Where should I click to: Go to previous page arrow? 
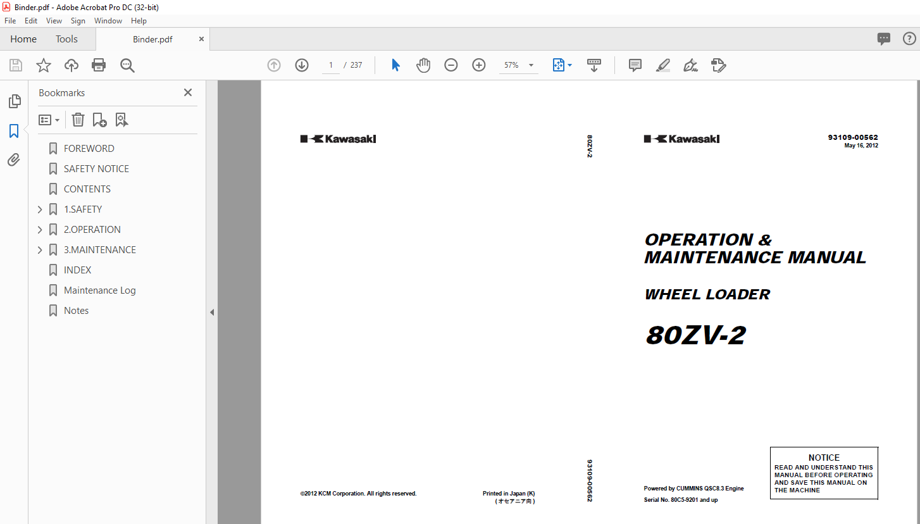tap(274, 65)
